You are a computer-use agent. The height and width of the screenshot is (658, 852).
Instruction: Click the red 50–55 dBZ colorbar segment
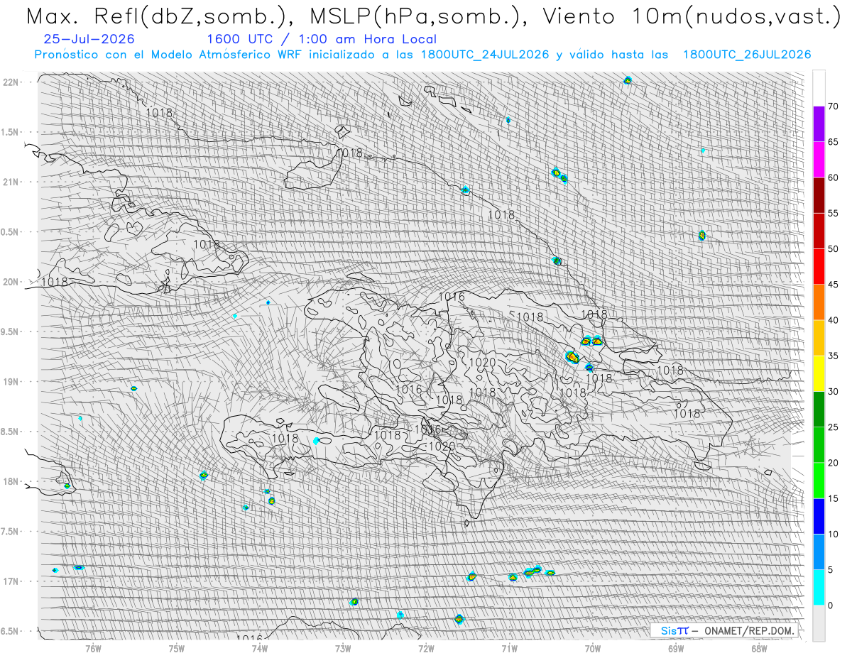(819, 231)
